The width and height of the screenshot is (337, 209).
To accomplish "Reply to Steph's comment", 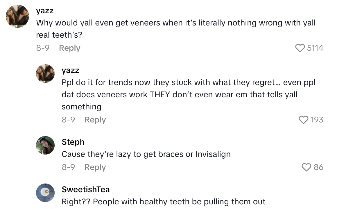I will pyautogui.click(x=95, y=167).
